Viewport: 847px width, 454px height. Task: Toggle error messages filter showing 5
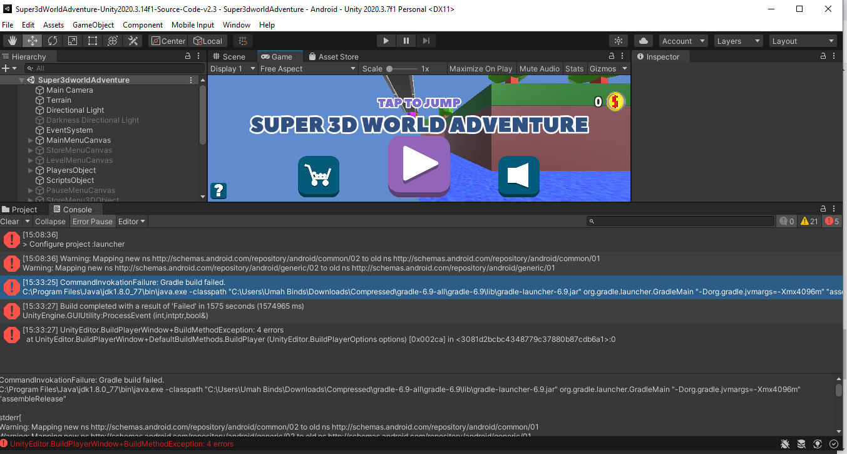[832, 222]
